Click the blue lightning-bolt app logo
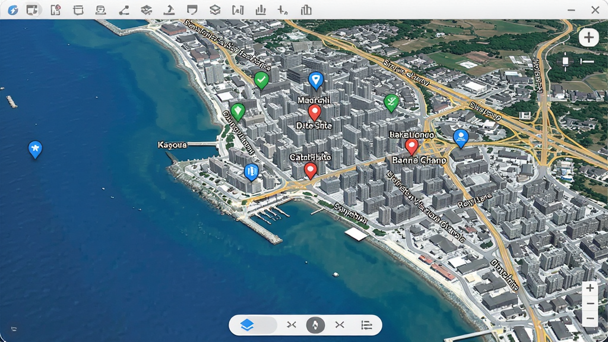 pyautogui.click(x=13, y=10)
